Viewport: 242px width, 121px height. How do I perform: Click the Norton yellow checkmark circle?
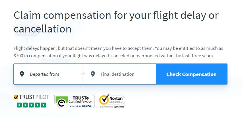click(x=104, y=99)
